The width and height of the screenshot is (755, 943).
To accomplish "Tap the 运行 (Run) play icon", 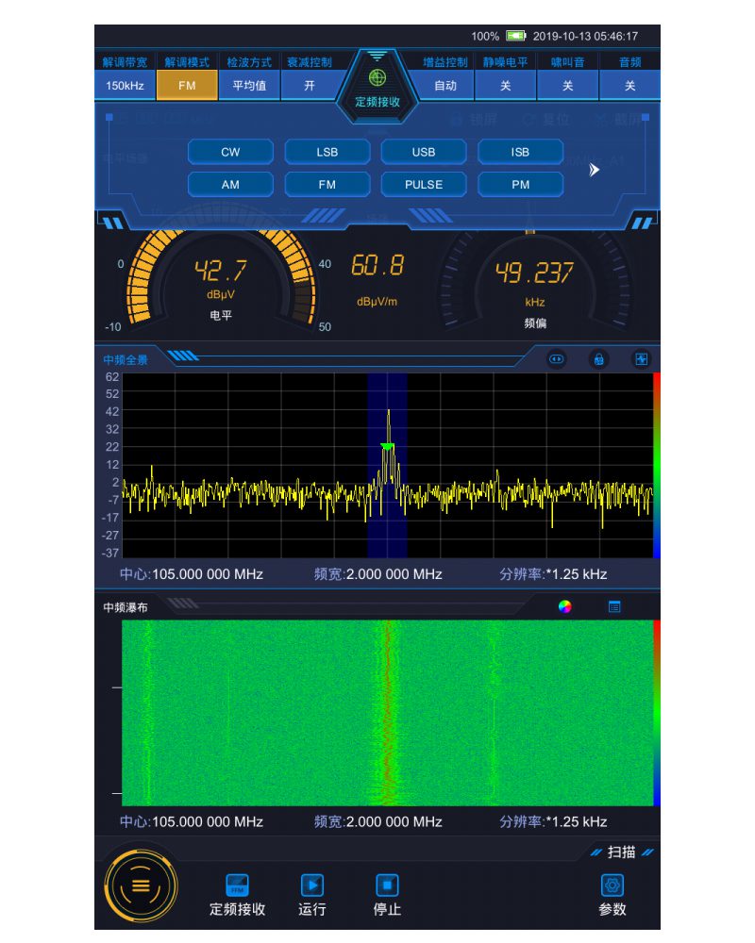I will (311, 885).
